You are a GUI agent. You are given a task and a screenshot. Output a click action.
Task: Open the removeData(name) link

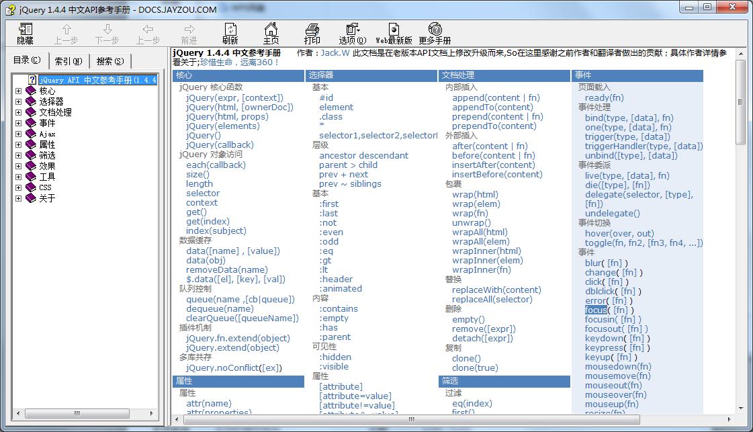(x=226, y=270)
